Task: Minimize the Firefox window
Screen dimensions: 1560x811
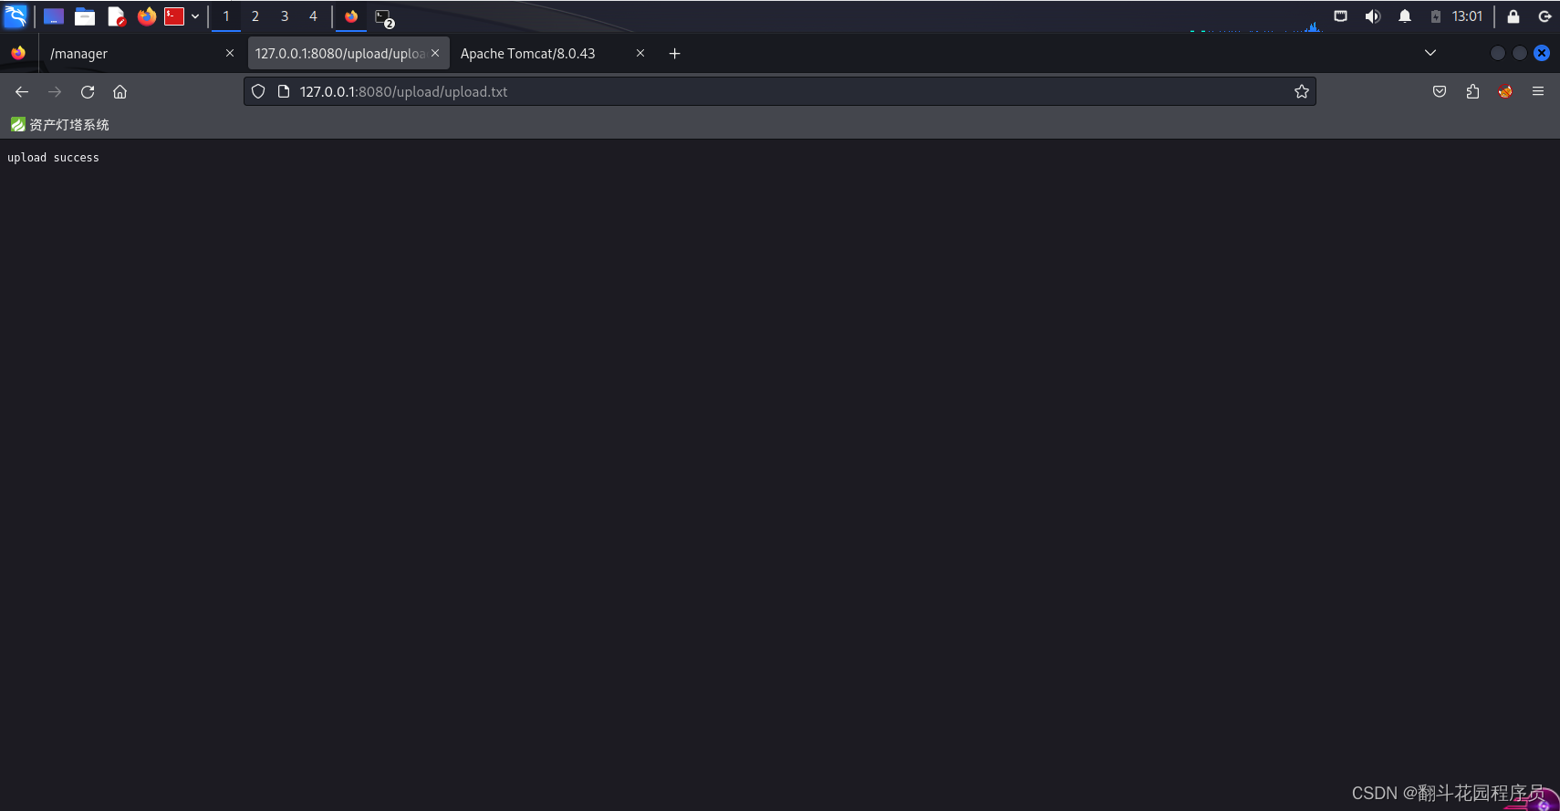Action: [1497, 53]
